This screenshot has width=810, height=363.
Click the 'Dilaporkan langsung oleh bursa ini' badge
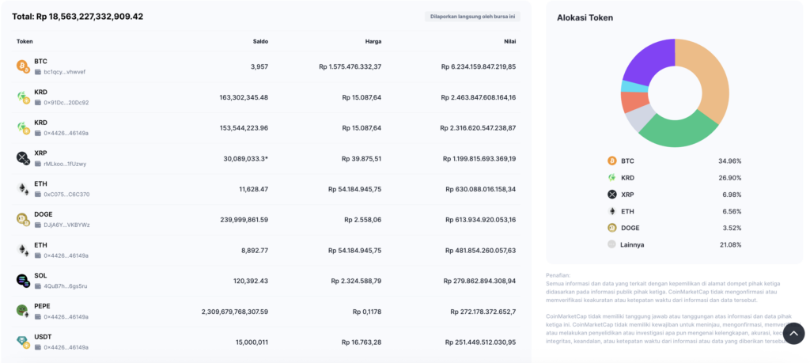473,17
